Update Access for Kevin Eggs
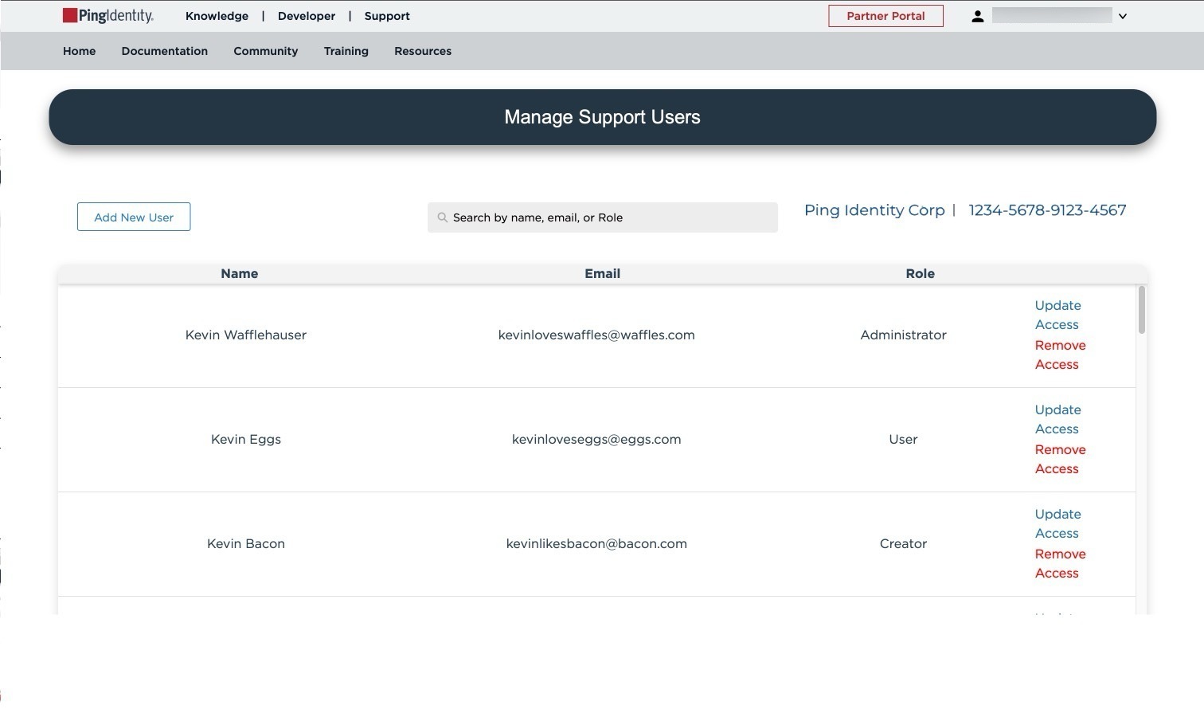The image size is (1204, 709). click(x=1057, y=419)
